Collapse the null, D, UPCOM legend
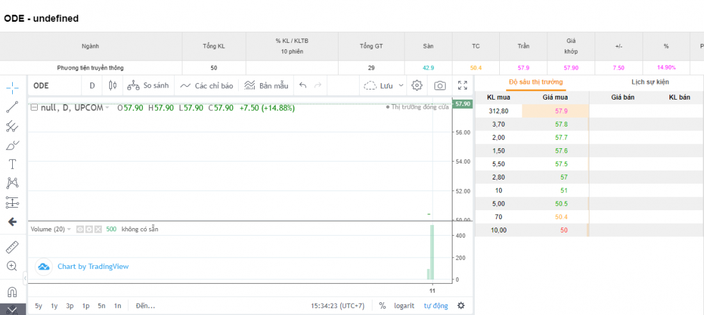 click(34, 107)
